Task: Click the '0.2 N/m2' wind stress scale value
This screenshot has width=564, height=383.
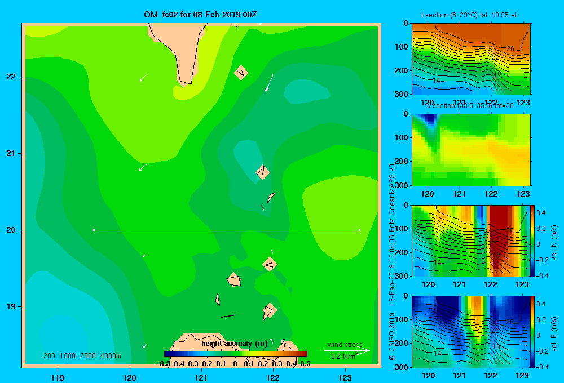Action: coord(345,356)
